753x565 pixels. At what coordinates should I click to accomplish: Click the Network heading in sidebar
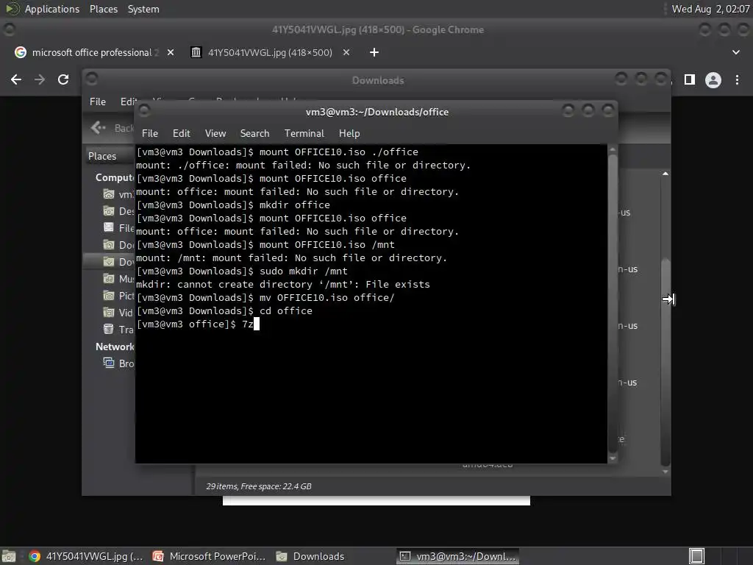click(115, 347)
